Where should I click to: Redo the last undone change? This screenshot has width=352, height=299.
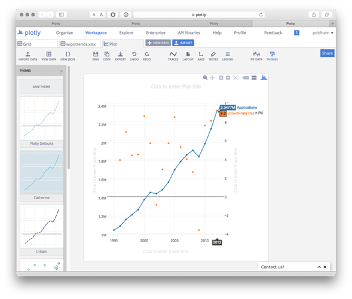(147, 56)
